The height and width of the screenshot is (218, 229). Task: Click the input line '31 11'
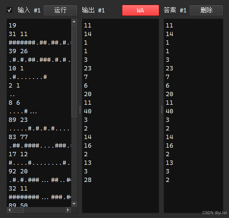pos(18,34)
